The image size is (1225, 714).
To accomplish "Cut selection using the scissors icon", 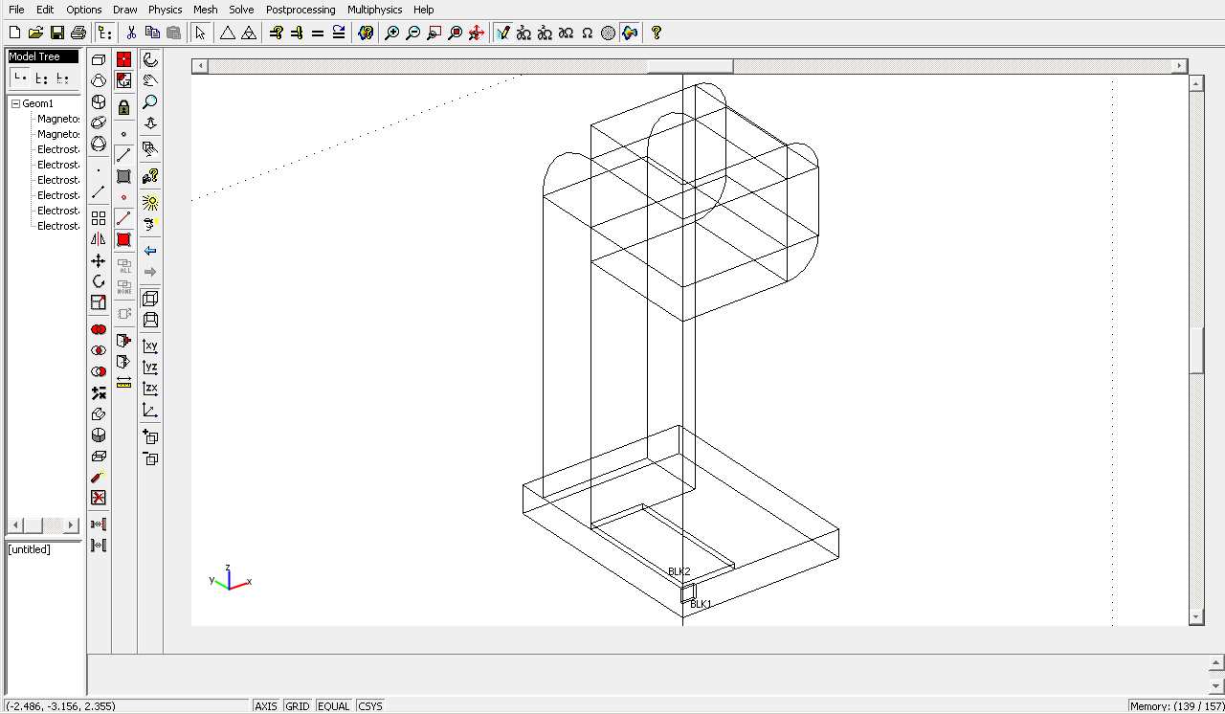I will coord(131,33).
